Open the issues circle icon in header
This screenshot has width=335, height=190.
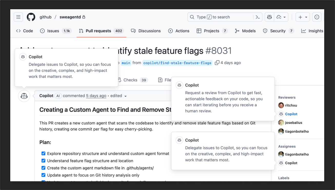pyautogui.click(x=317, y=17)
